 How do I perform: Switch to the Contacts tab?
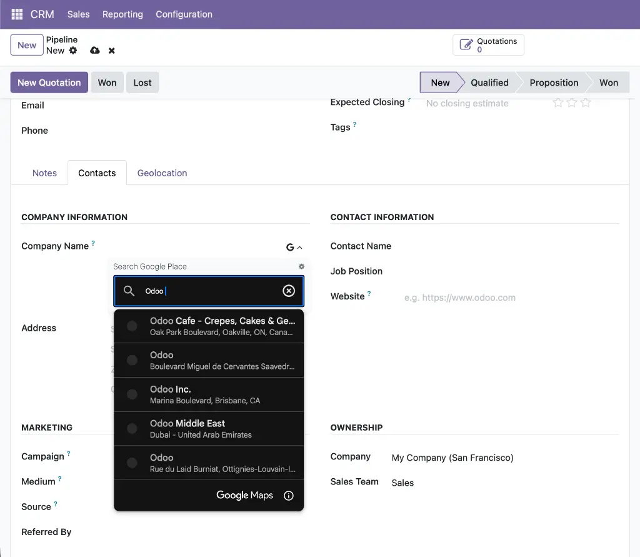tap(97, 173)
